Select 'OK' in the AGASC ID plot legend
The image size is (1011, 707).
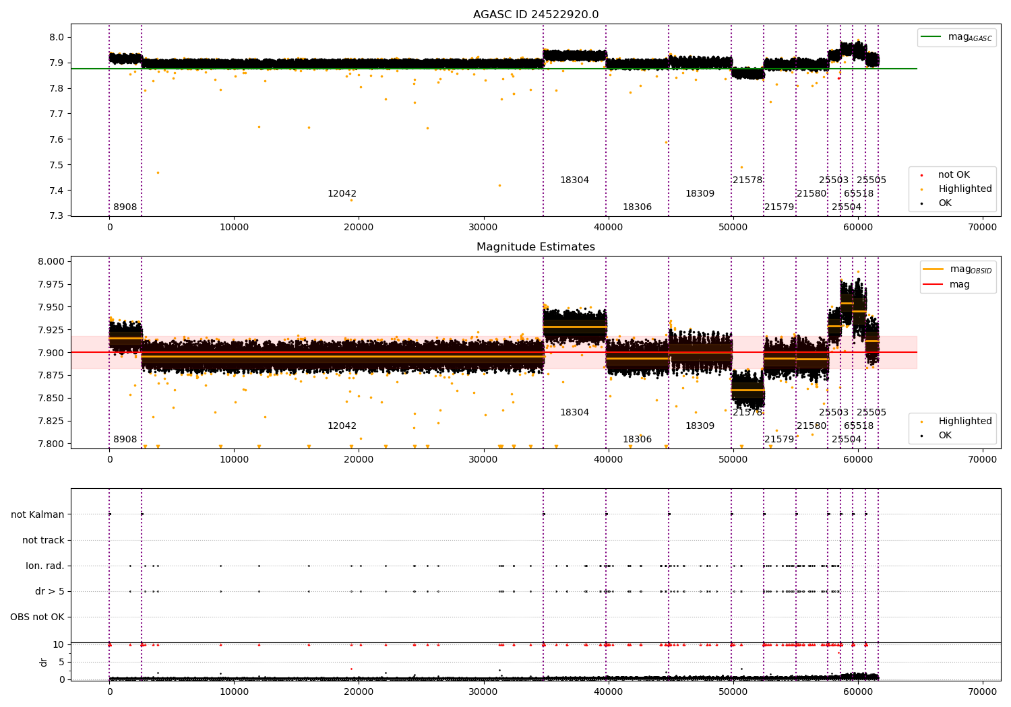(945, 203)
